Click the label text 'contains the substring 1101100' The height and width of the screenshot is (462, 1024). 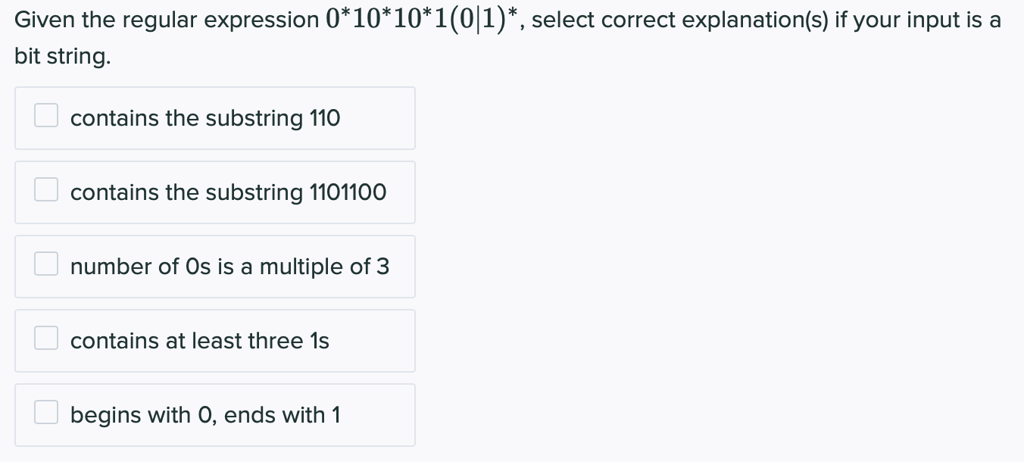click(228, 192)
